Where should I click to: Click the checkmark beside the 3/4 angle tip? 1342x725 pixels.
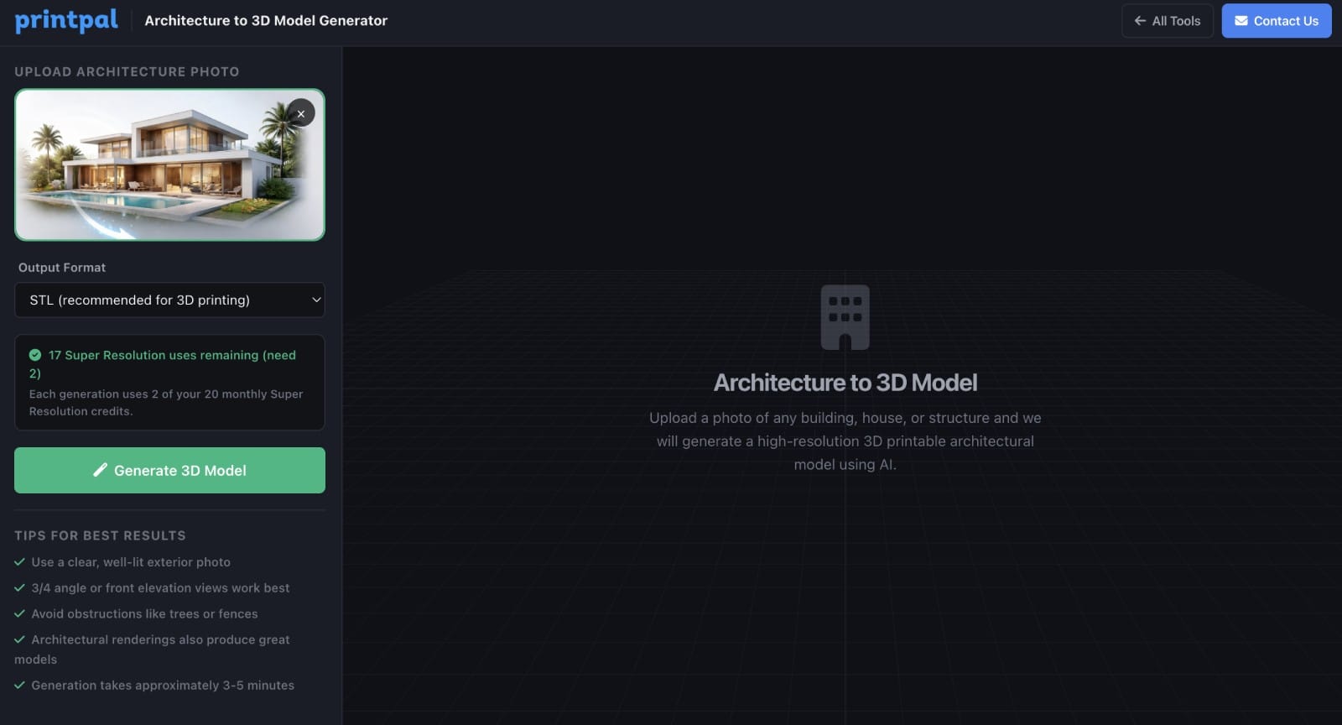20,588
